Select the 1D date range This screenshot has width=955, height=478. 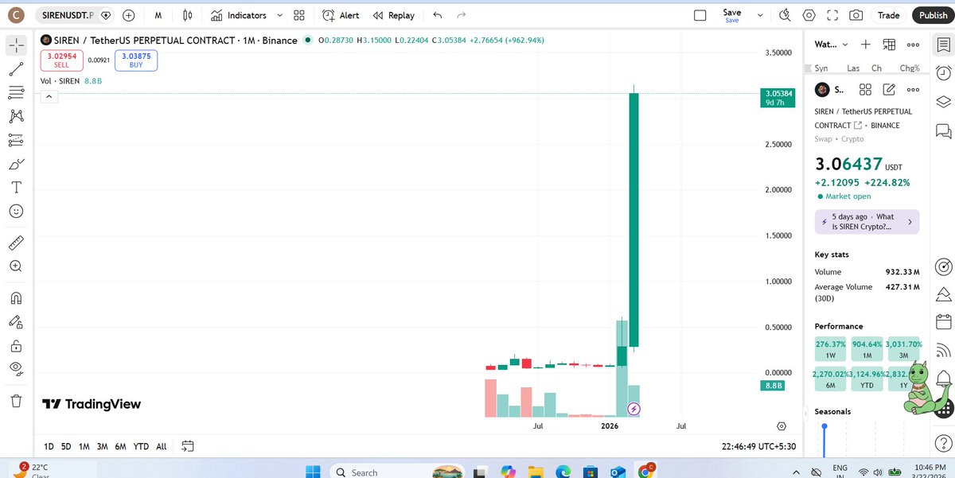49,446
